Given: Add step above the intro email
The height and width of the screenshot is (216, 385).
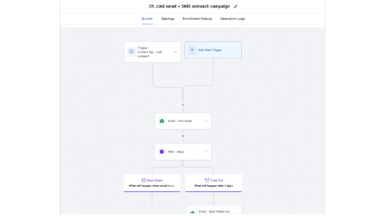Looking at the screenshot, I should (x=183, y=105).
